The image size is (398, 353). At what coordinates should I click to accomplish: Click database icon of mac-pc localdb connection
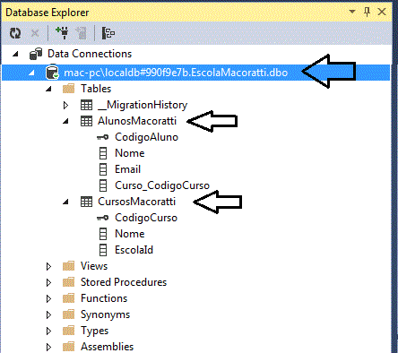[52, 73]
